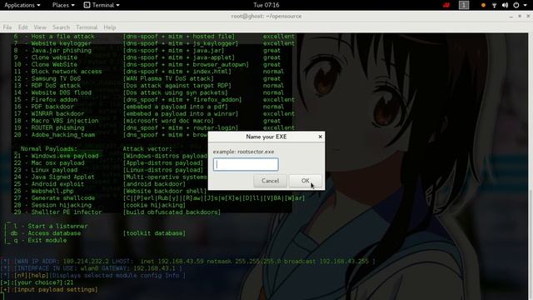Close the Name your EXE dialog
Image resolution: width=533 pixels, height=300 pixels.
[x=320, y=137]
